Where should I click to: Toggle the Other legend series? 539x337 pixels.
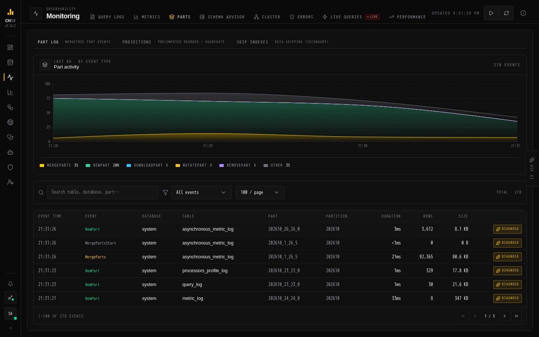click(x=277, y=166)
